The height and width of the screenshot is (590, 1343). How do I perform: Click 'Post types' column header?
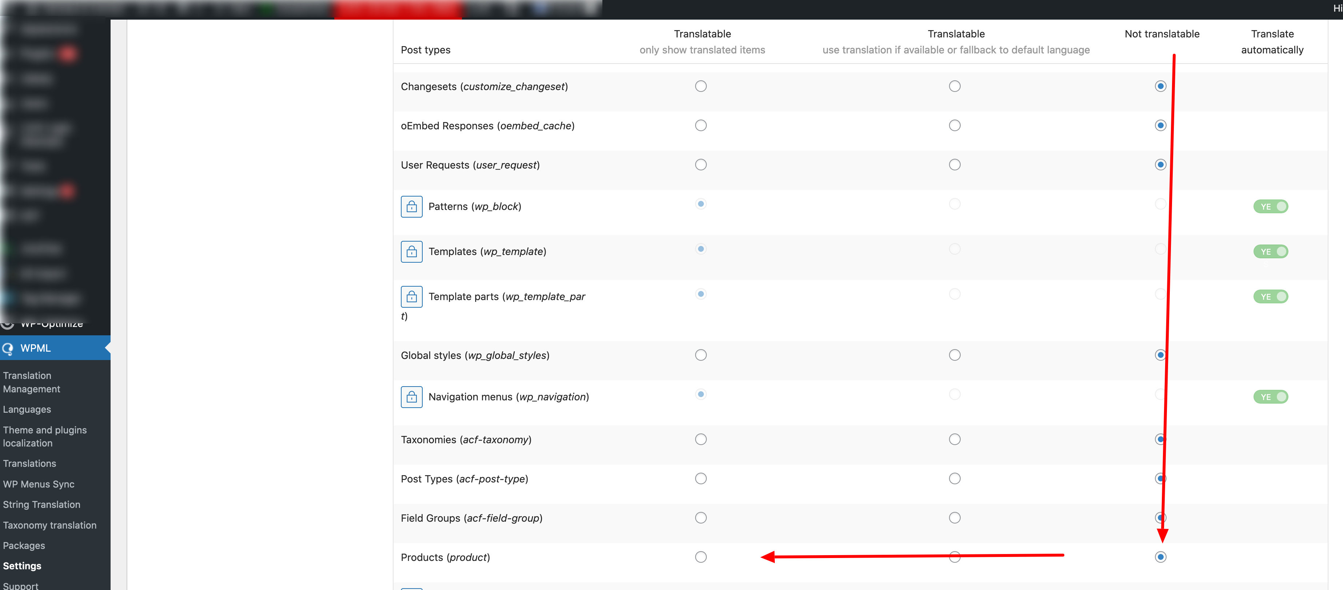point(426,50)
